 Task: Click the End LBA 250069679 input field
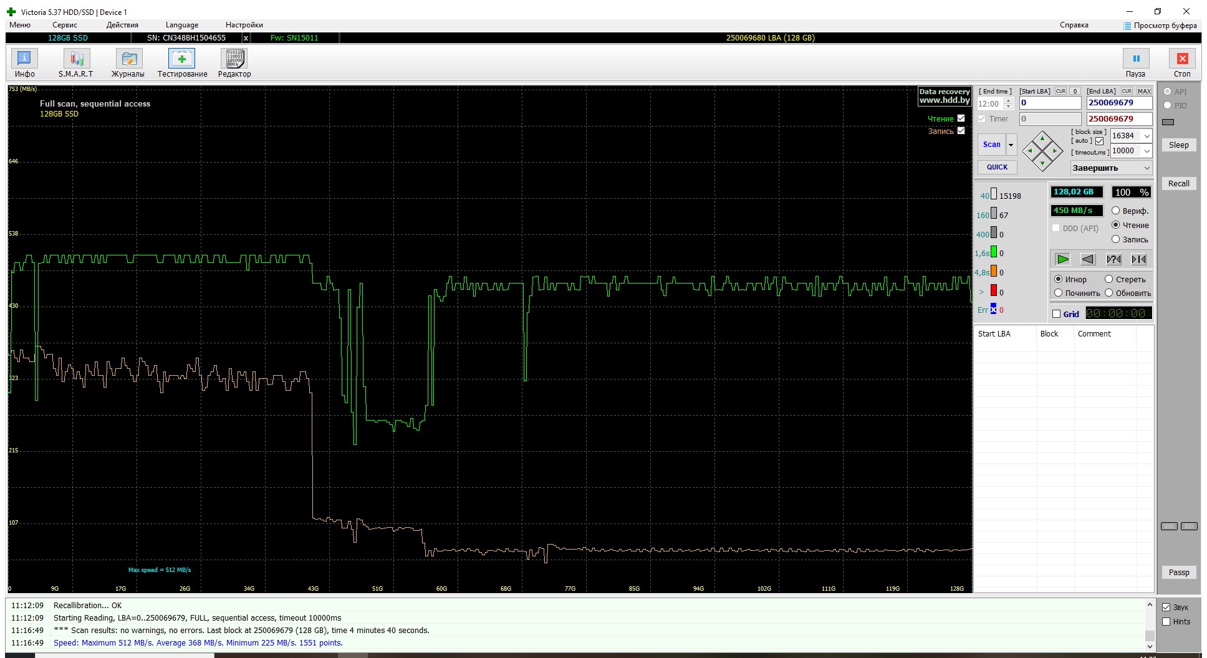tap(1119, 103)
